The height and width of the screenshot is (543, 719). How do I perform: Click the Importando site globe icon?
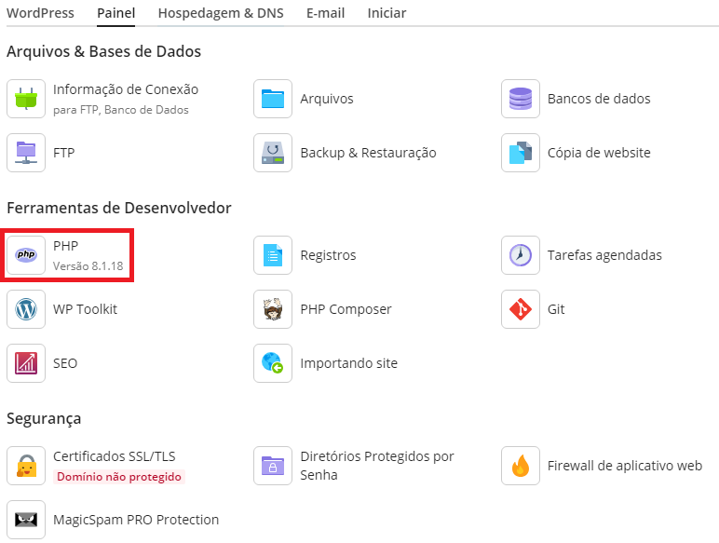tap(273, 363)
